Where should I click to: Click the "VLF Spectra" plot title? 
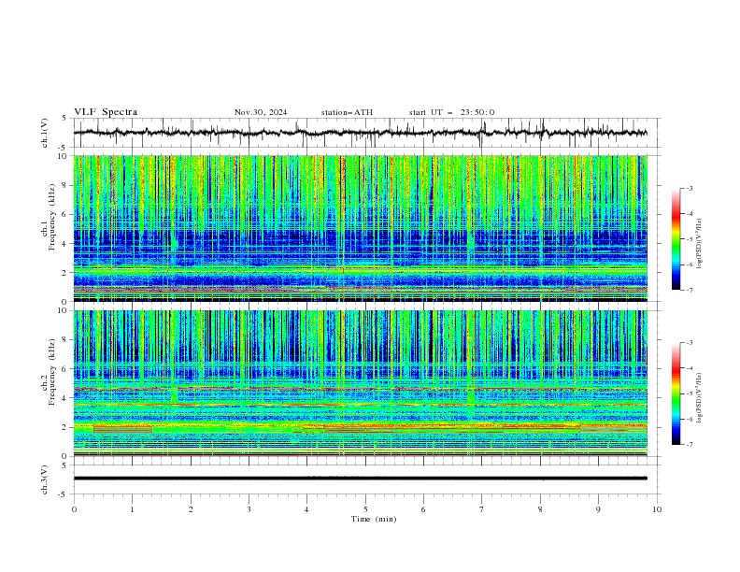coord(106,112)
